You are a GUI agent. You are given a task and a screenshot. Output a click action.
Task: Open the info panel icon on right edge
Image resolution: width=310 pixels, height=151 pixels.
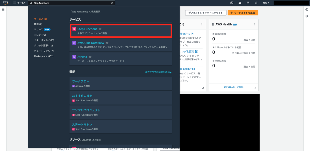[x=306, y=9]
